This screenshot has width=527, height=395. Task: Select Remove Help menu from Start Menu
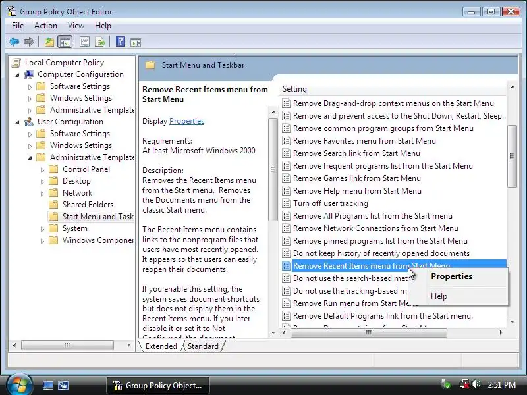[357, 191]
